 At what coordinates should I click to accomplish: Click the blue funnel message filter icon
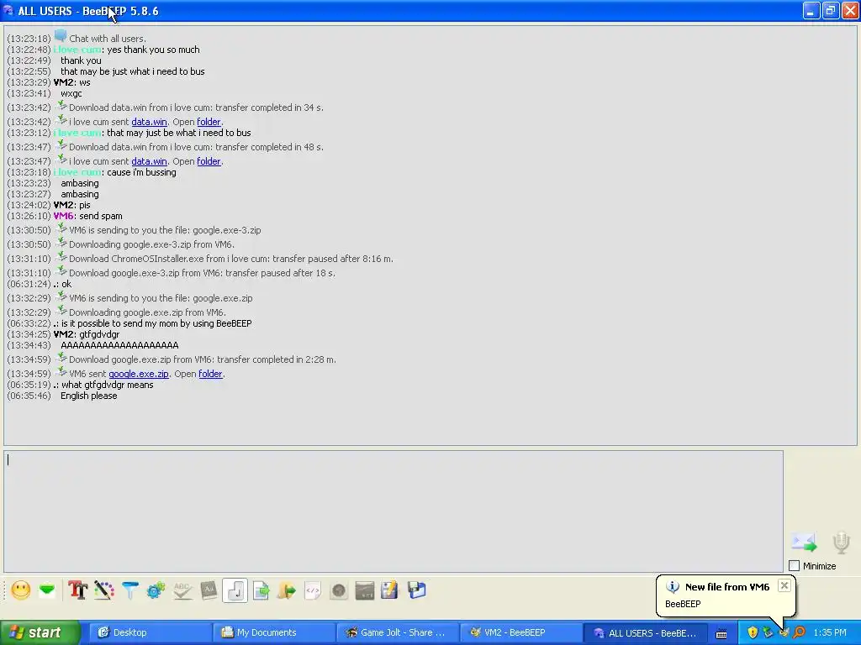pyautogui.click(x=130, y=590)
